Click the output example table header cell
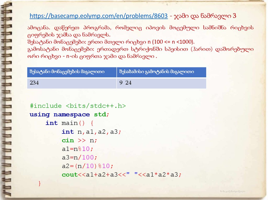 point(161,72)
